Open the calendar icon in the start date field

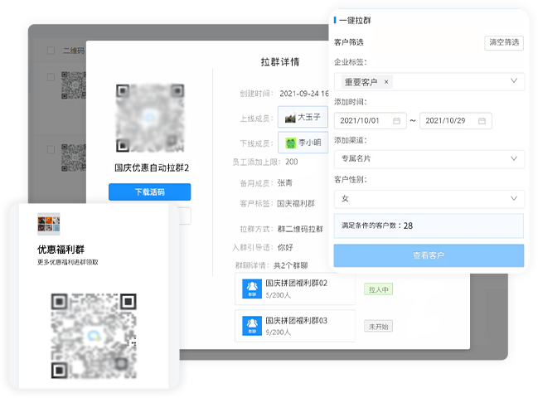coord(396,121)
